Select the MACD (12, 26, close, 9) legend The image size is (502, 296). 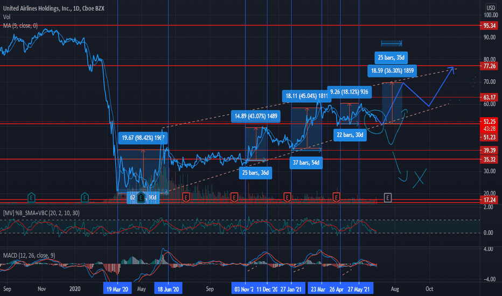tap(29, 255)
